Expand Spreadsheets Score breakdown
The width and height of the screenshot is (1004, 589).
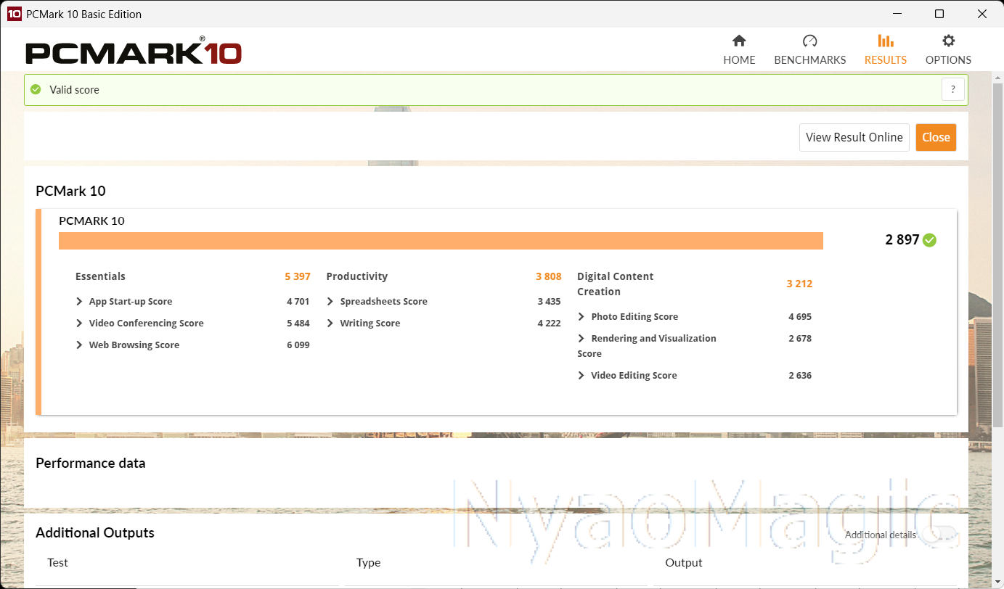click(x=330, y=302)
